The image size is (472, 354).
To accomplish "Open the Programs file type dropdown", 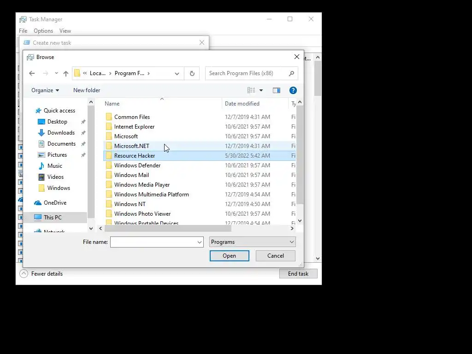I will (252, 242).
